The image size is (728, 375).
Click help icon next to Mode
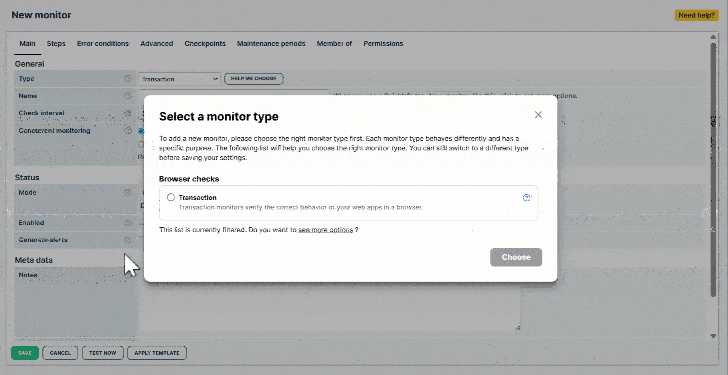[128, 192]
